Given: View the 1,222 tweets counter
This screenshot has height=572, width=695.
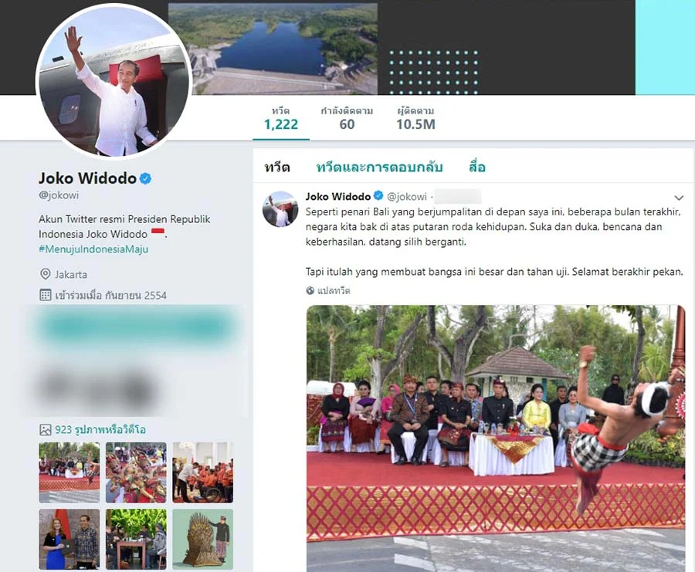Looking at the screenshot, I should [x=281, y=119].
